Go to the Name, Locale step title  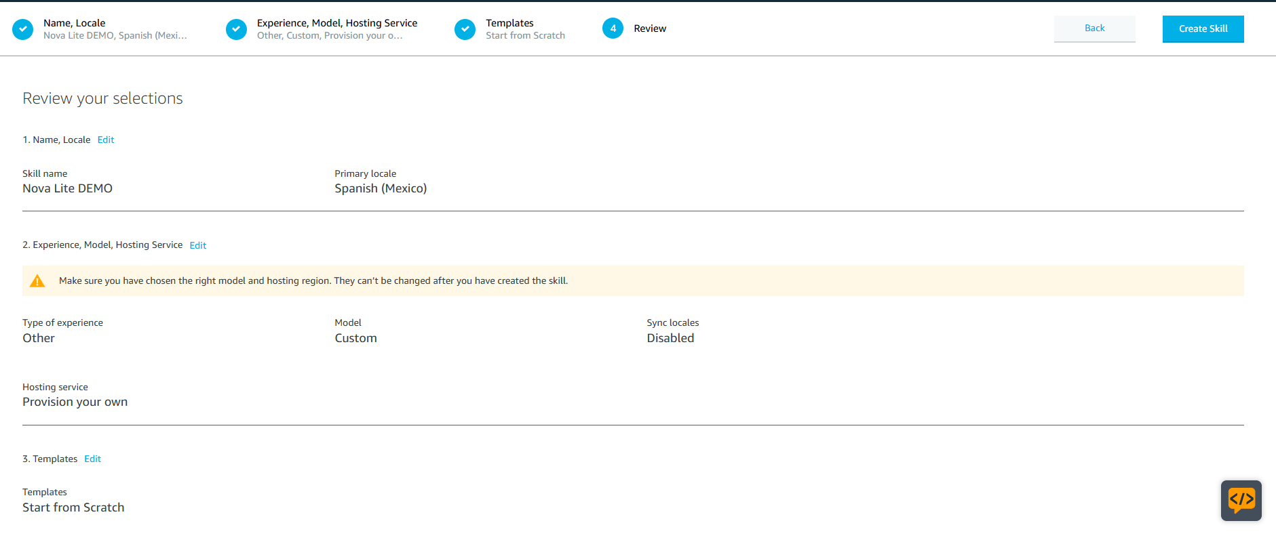[74, 23]
